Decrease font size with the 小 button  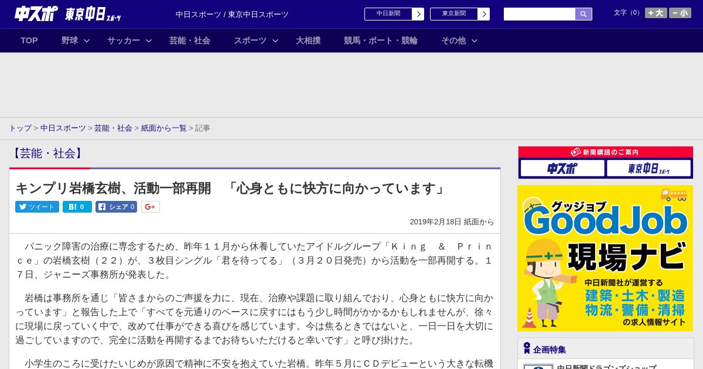[680, 13]
